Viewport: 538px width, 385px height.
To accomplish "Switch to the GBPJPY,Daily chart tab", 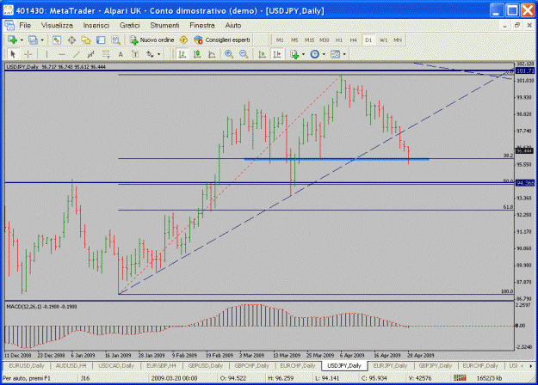I will click(436, 366).
